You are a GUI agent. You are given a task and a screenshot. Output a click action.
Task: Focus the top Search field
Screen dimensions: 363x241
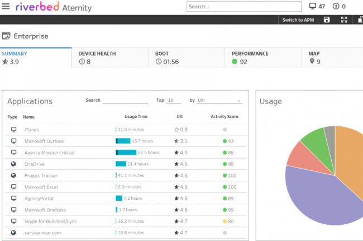pyautogui.click(x=244, y=7)
